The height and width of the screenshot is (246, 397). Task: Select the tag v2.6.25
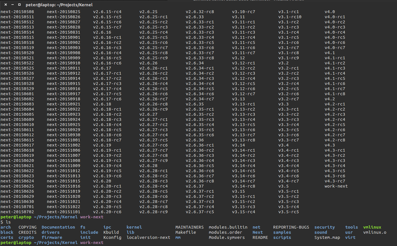pos(148,12)
